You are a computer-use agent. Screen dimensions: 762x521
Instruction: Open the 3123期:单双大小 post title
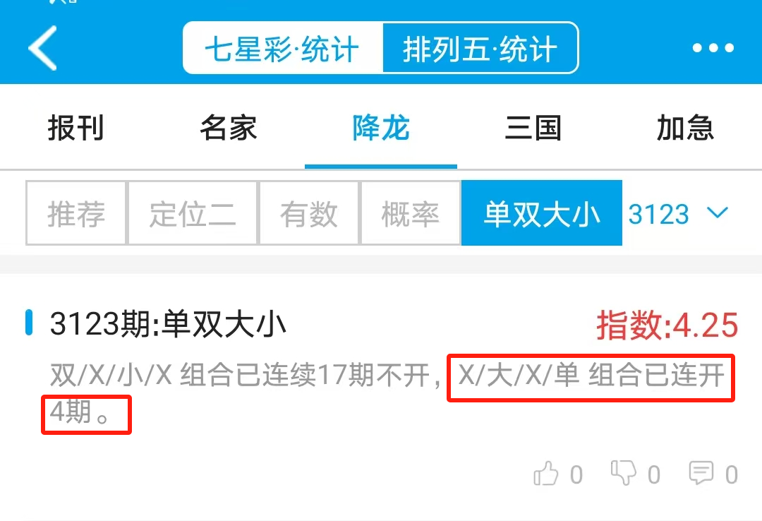coord(168,324)
